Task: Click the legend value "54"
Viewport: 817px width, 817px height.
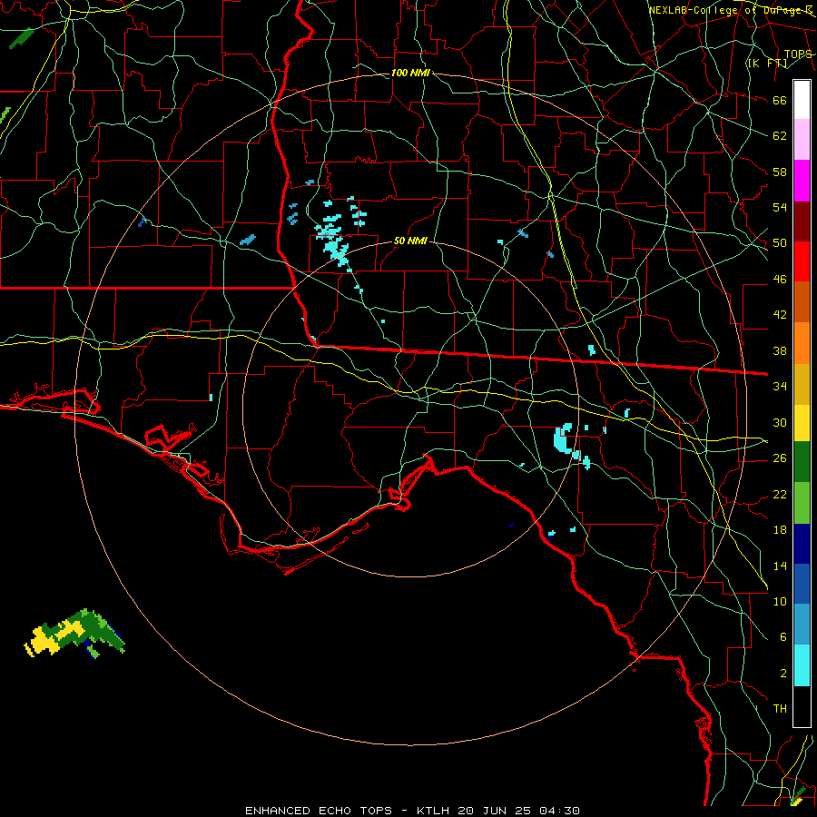Action: 780,207
